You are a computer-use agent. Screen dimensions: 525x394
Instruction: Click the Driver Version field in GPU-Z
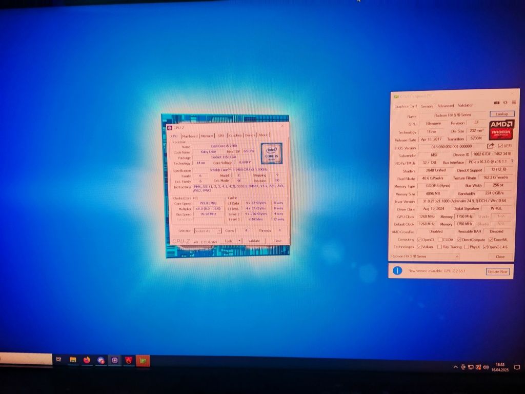(463, 201)
